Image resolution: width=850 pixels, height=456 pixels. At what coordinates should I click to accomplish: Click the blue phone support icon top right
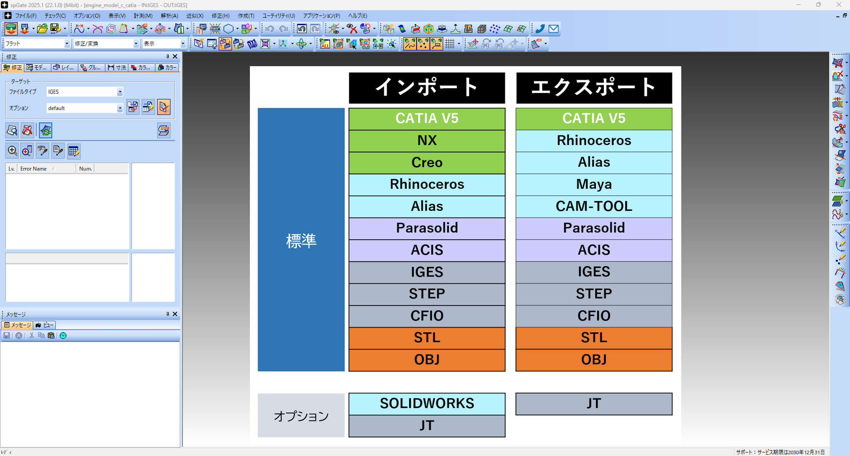tap(540, 29)
